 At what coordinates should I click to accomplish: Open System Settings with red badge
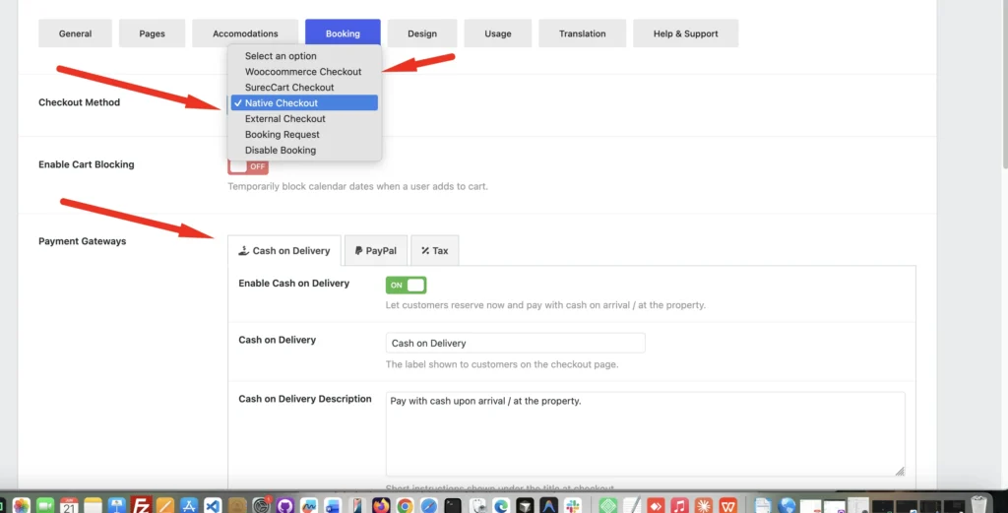[x=262, y=505]
